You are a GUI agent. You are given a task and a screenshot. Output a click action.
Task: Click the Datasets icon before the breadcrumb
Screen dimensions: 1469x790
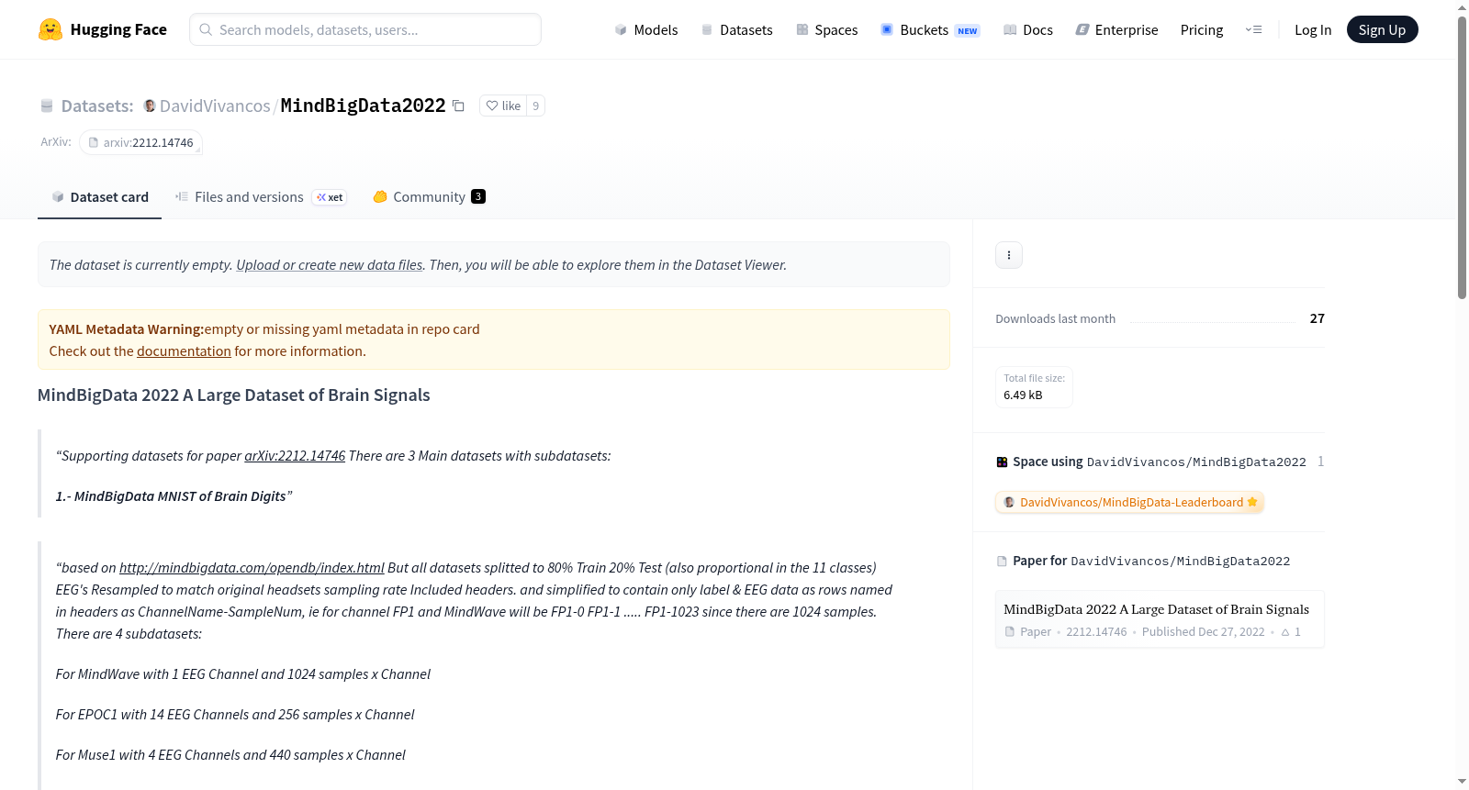tap(47, 106)
